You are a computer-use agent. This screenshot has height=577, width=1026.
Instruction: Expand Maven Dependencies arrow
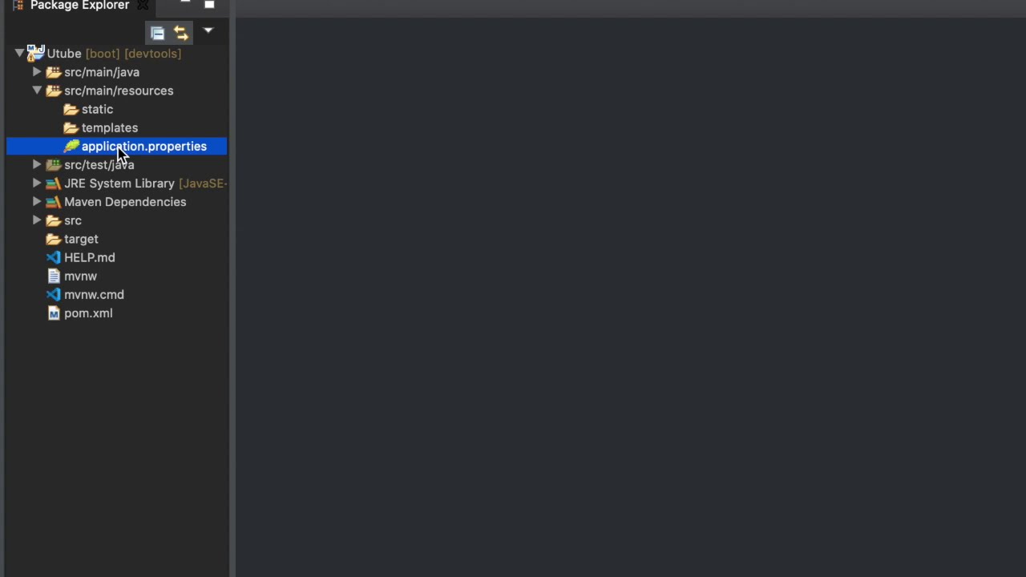[x=37, y=202]
